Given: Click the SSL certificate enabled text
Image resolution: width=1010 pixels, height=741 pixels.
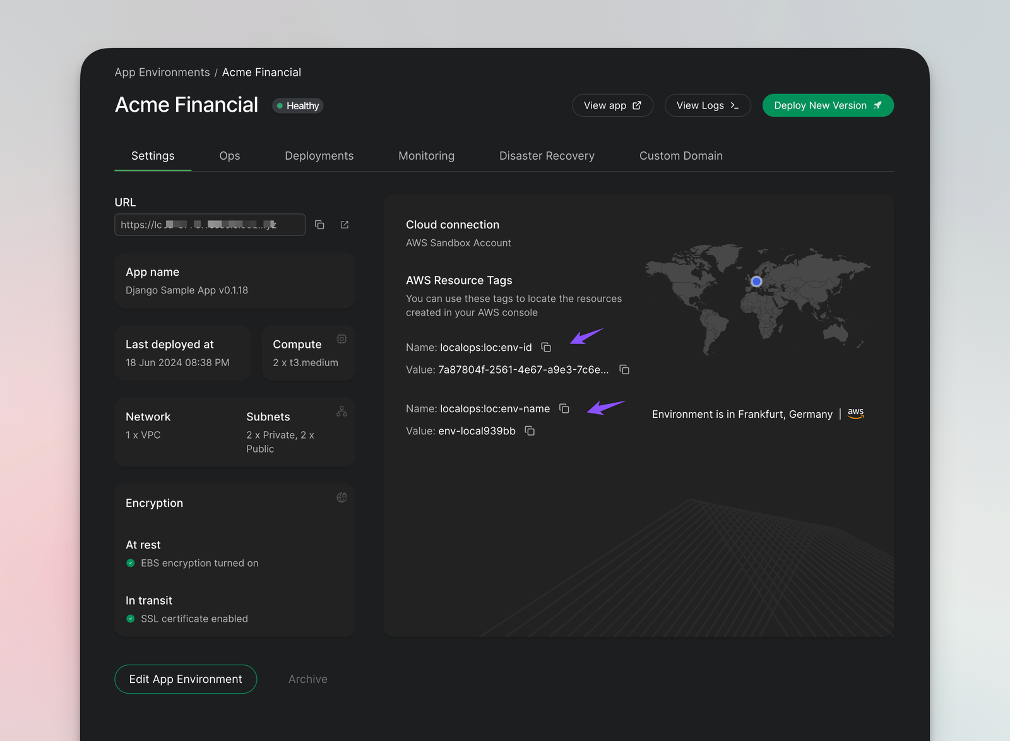Looking at the screenshot, I should pyautogui.click(x=194, y=619).
